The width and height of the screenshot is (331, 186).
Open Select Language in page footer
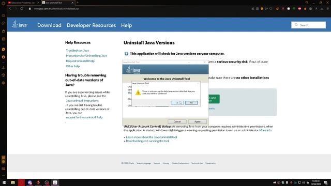click(x=144, y=163)
